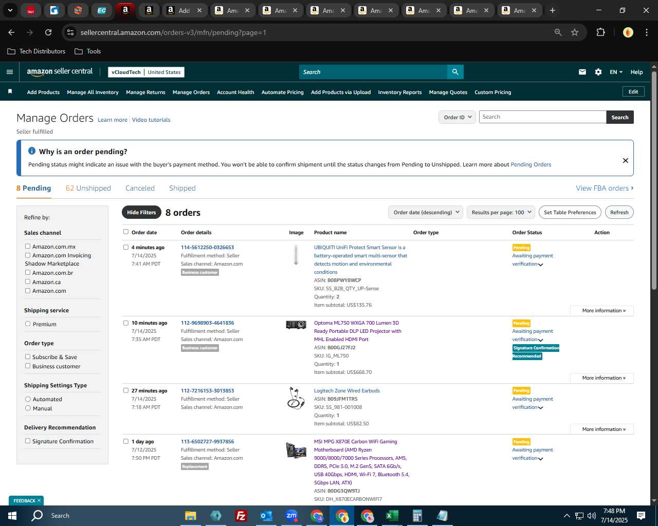Screen dimensions: 658x526
Task: Check the Amazon.ca sales channel
Action: click(28, 281)
